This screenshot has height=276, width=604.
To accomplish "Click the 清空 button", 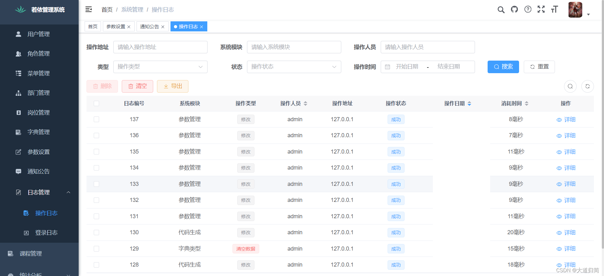I will [x=137, y=86].
